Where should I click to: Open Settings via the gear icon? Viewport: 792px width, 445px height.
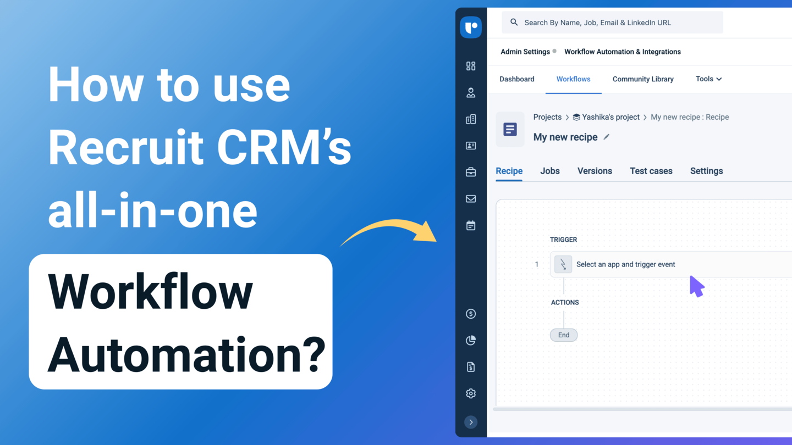471,393
